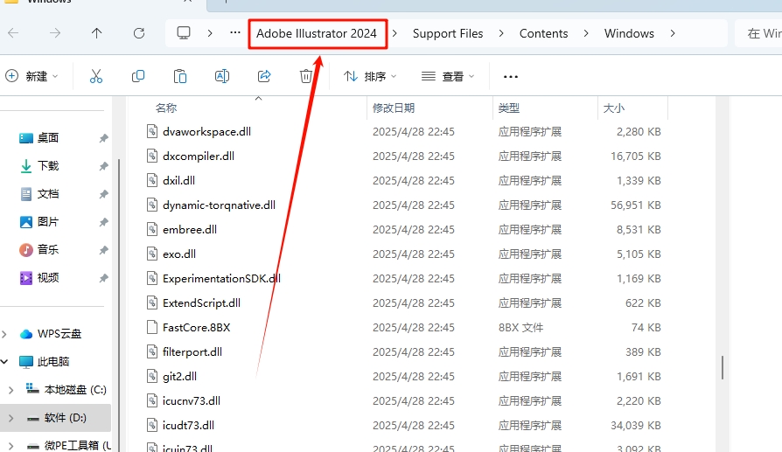
Task: Click the Copy icon in toolbar
Action: pos(138,76)
